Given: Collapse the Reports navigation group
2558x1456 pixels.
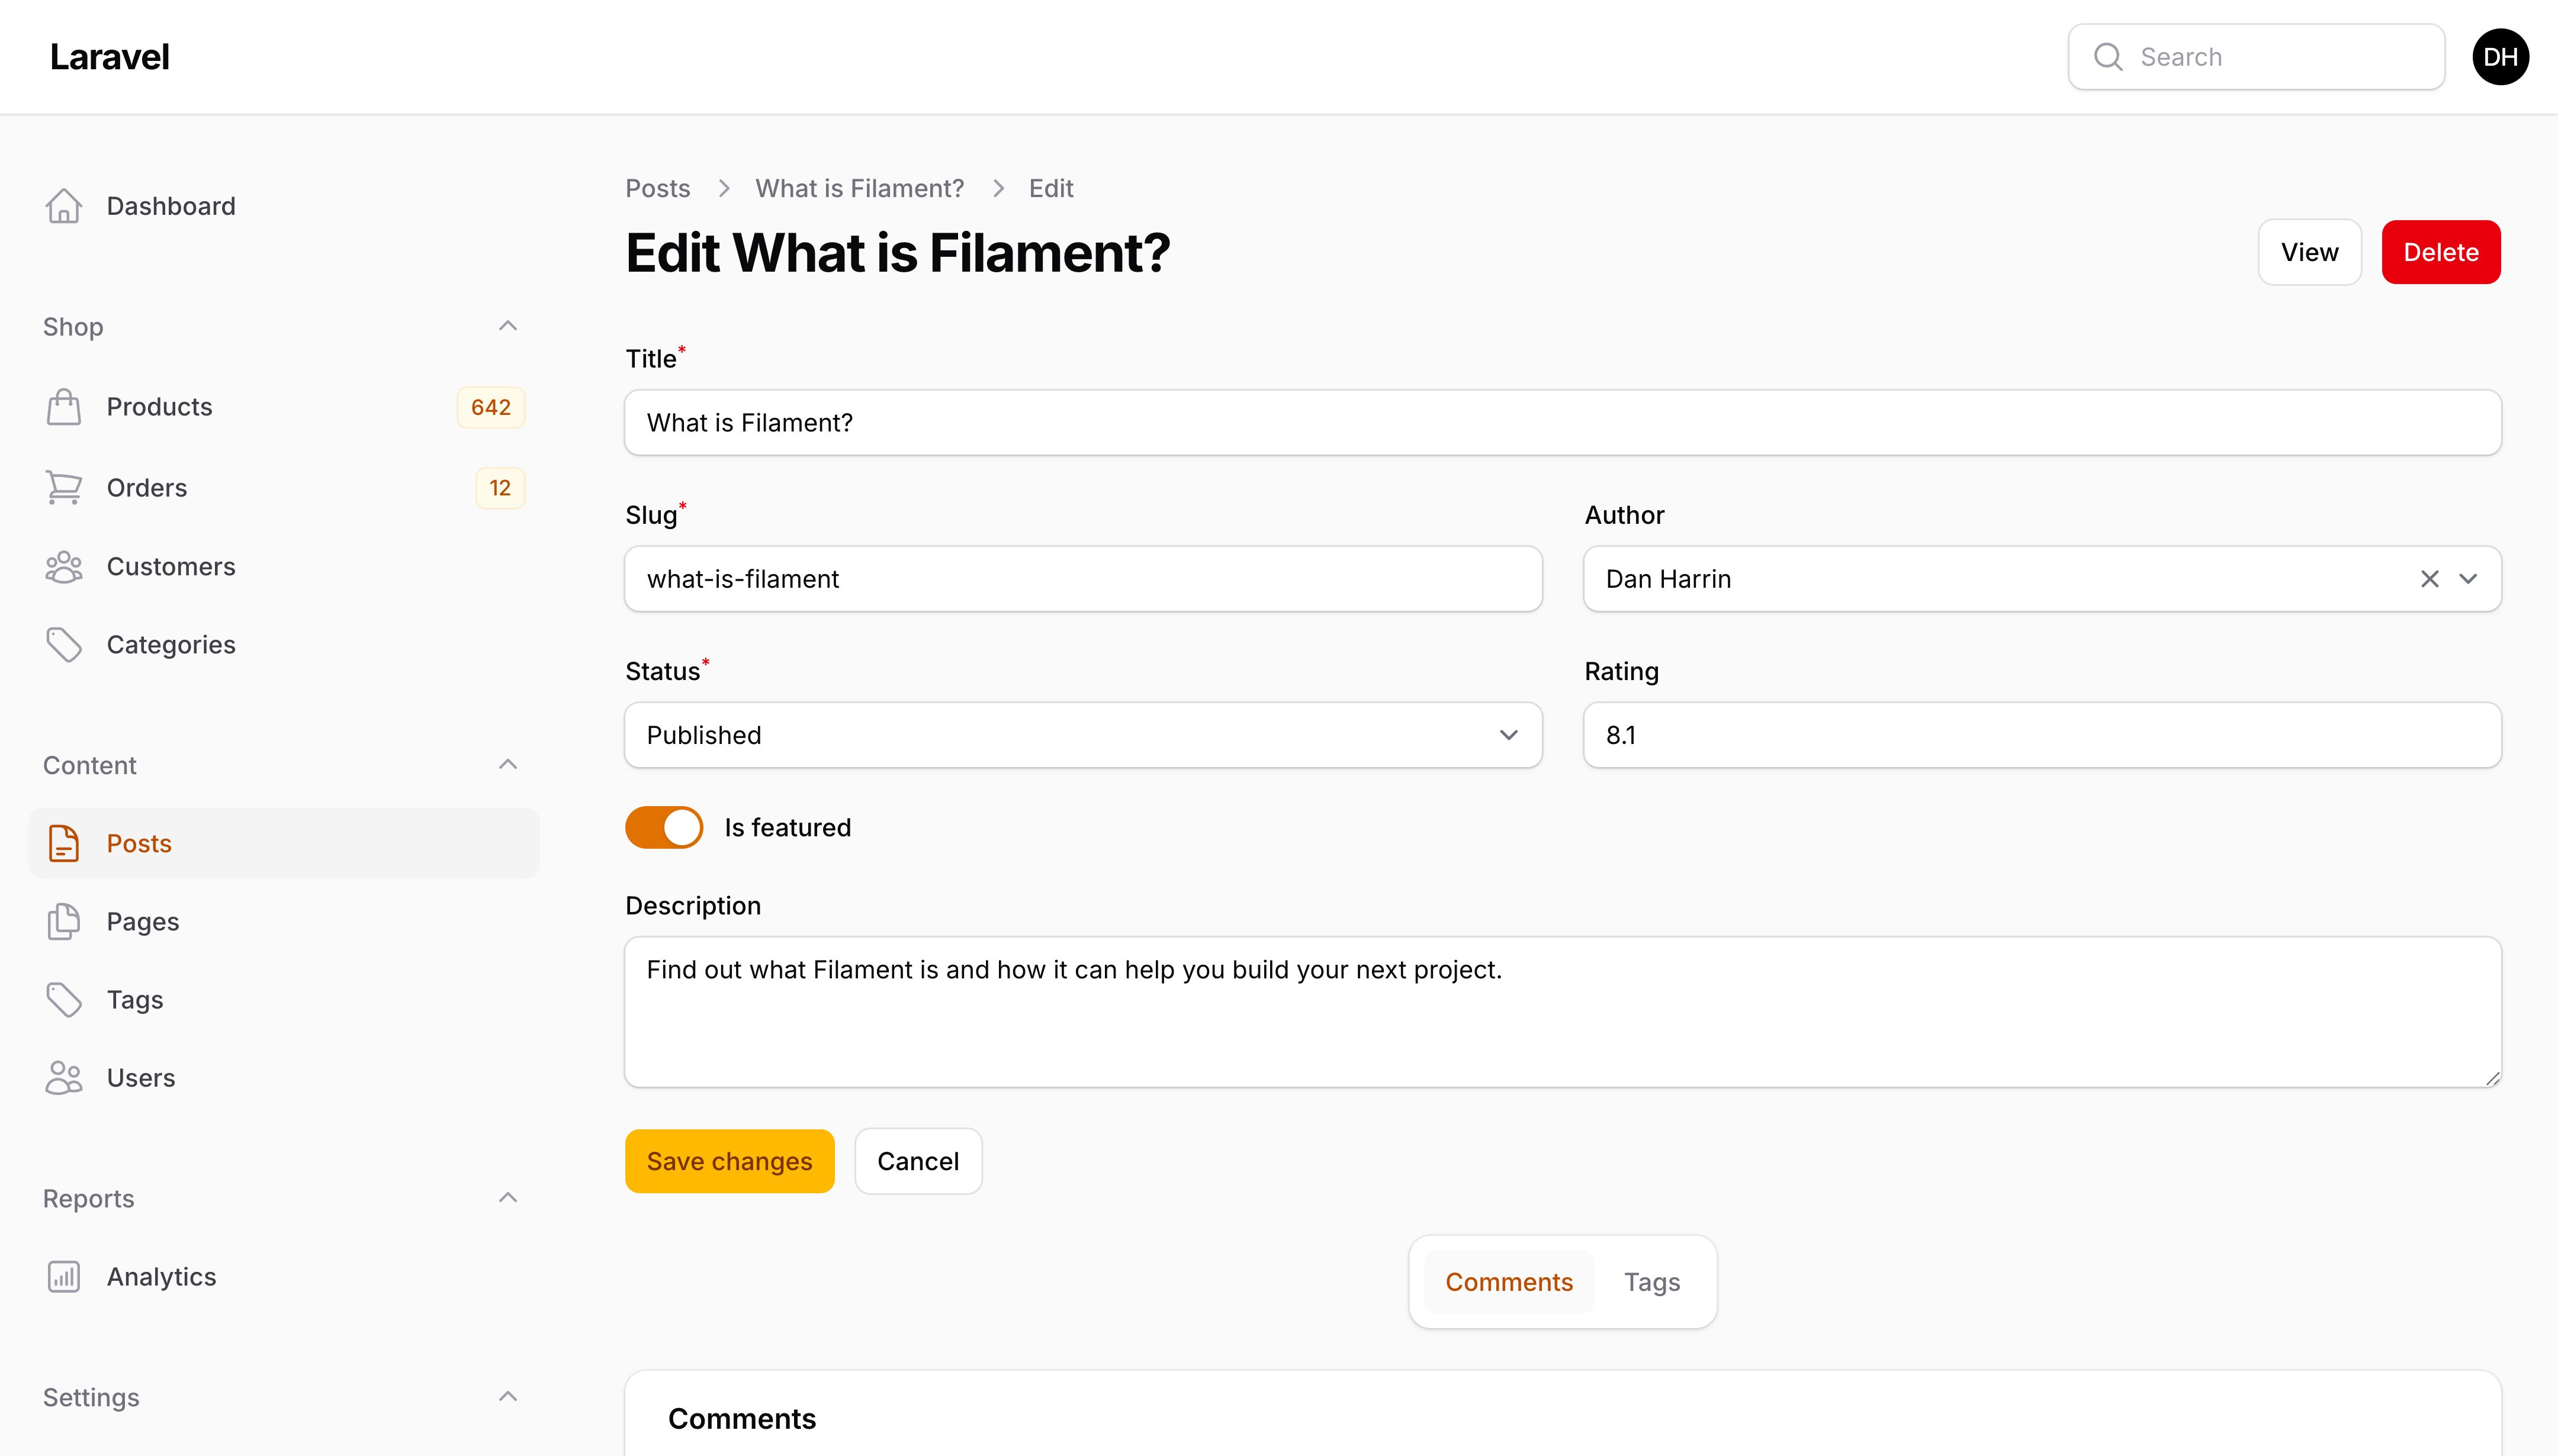Looking at the screenshot, I should pyautogui.click(x=508, y=1198).
